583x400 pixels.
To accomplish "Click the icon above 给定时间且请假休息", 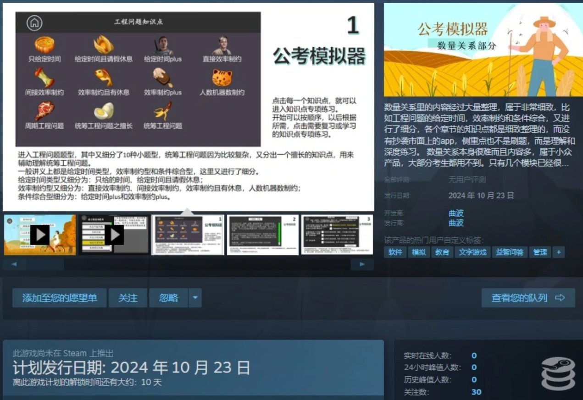I will point(104,45).
